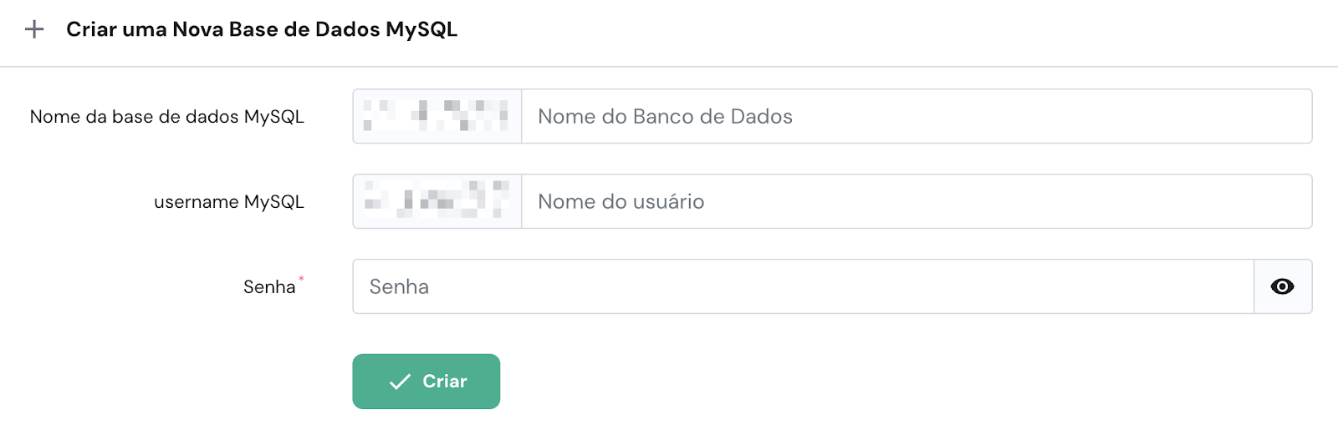Click the Senha placeholder text in password box
Viewport: 1338px width, 425px height.
[x=399, y=287]
